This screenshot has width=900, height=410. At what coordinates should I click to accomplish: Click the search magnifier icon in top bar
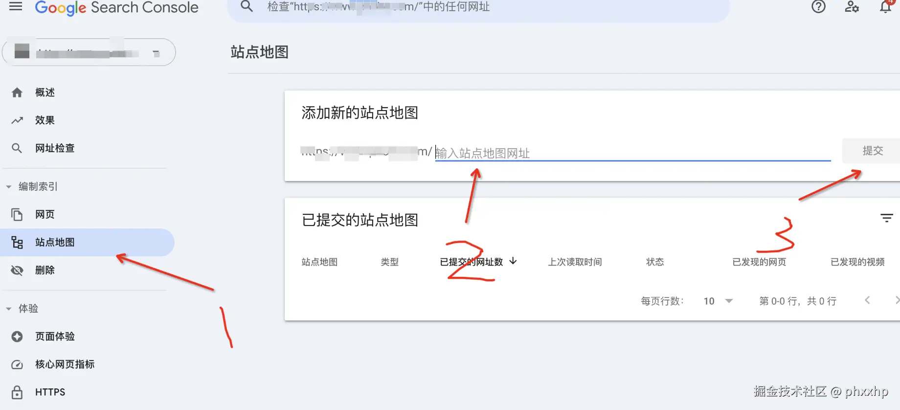pos(247,6)
